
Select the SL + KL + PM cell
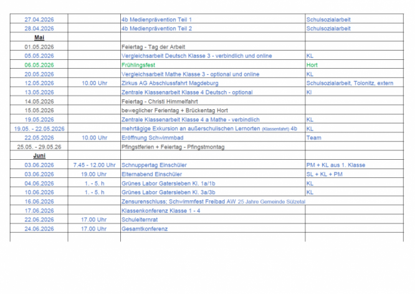click(325, 174)
